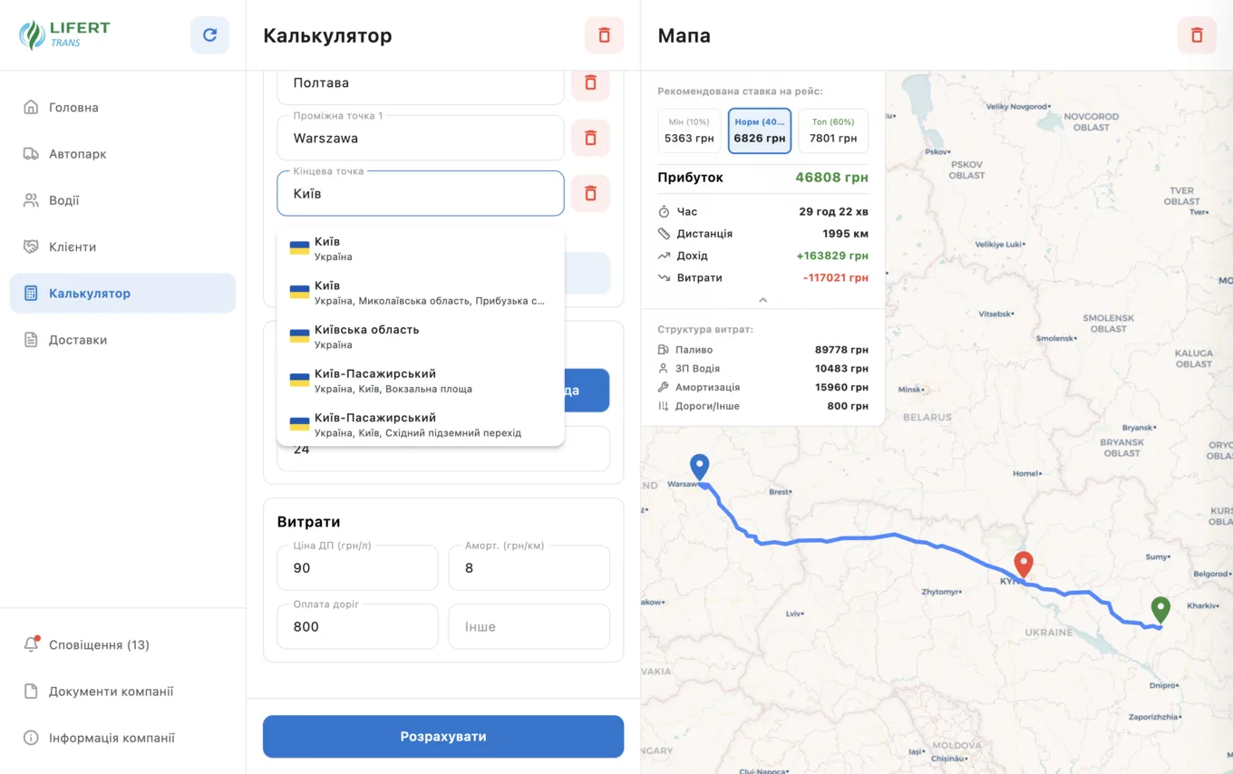Click the blue Warsaw map pin
The width and height of the screenshot is (1233, 774).
699,467
